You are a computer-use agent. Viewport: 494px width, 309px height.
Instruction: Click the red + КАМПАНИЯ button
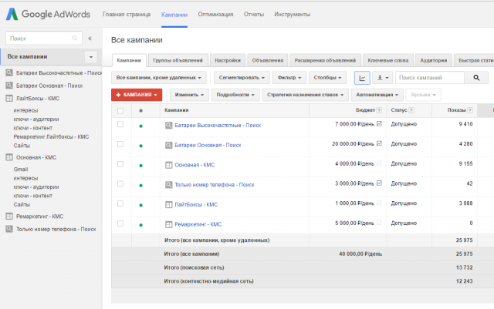(x=137, y=95)
